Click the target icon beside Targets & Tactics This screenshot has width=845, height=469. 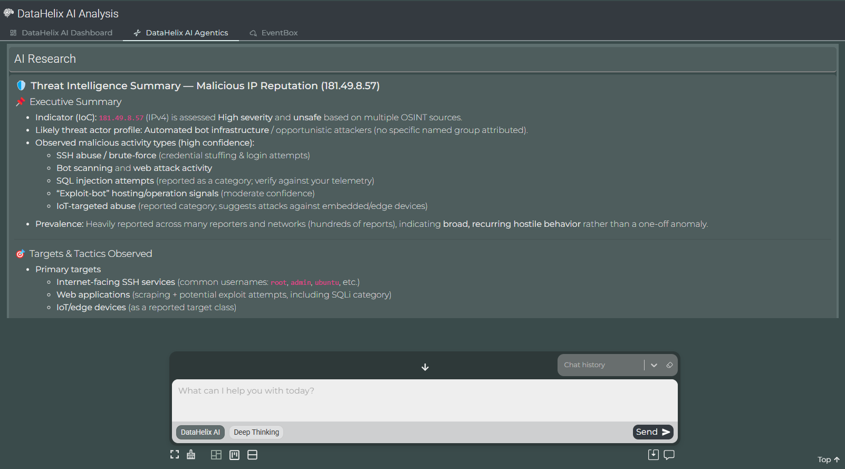pyautogui.click(x=21, y=254)
